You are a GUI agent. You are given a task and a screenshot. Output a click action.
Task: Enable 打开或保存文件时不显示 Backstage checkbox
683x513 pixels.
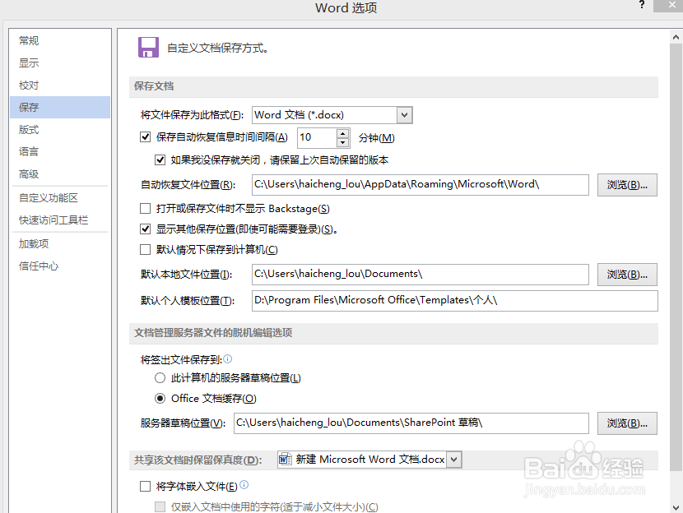click(145, 209)
